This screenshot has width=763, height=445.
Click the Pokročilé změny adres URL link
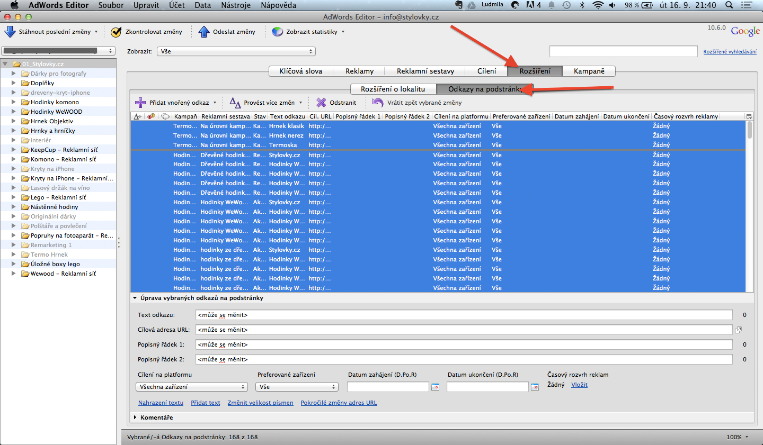tap(339, 403)
